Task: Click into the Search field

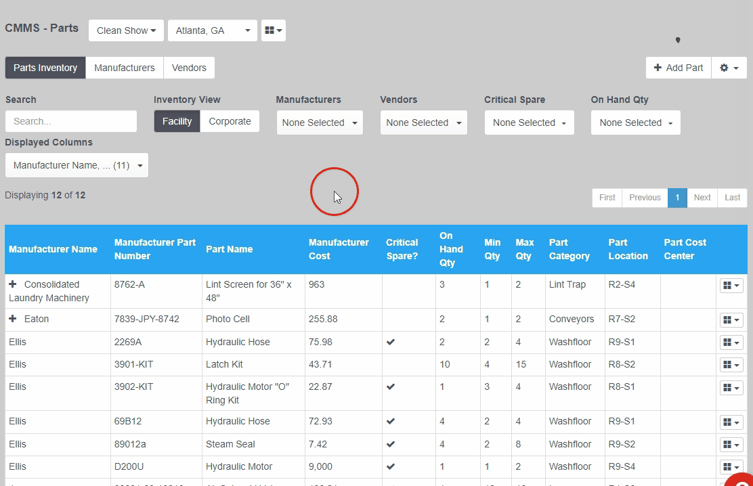Action: (x=71, y=122)
